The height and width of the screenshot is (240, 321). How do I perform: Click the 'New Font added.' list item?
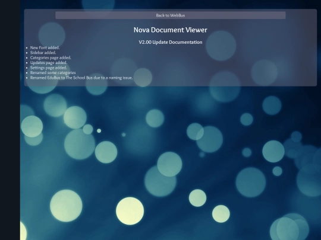[45, 47]
